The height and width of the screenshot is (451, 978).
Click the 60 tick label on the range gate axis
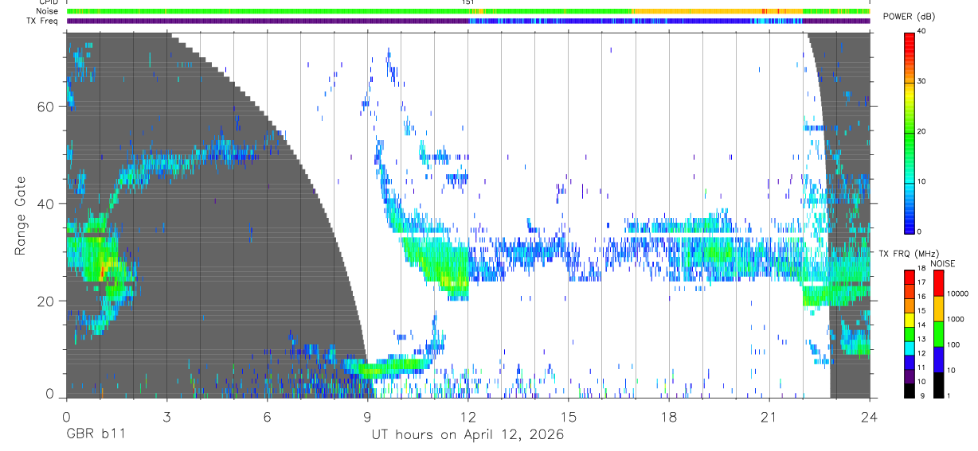click(x=45, y=106)
